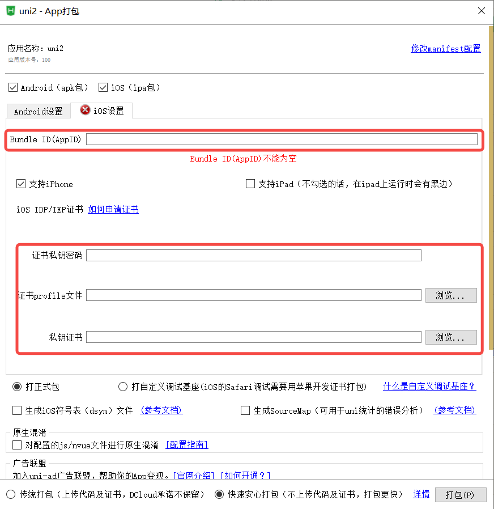This screenshot has height=509, width=494.
Task: Enable the 支持iPad checkbox
Action: [250, 183]
